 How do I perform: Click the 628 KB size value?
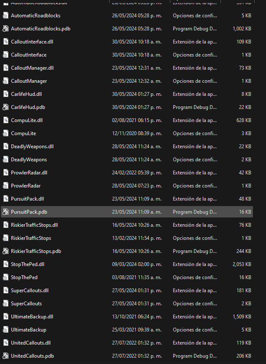244,120
